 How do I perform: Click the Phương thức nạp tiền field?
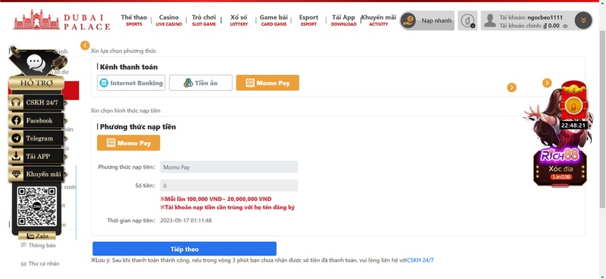pos(229,167)
